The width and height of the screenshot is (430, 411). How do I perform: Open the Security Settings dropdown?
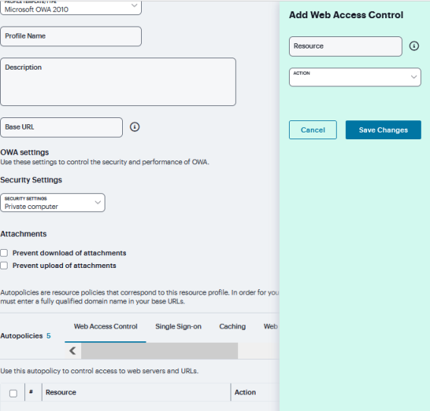[x=52, y=203]
